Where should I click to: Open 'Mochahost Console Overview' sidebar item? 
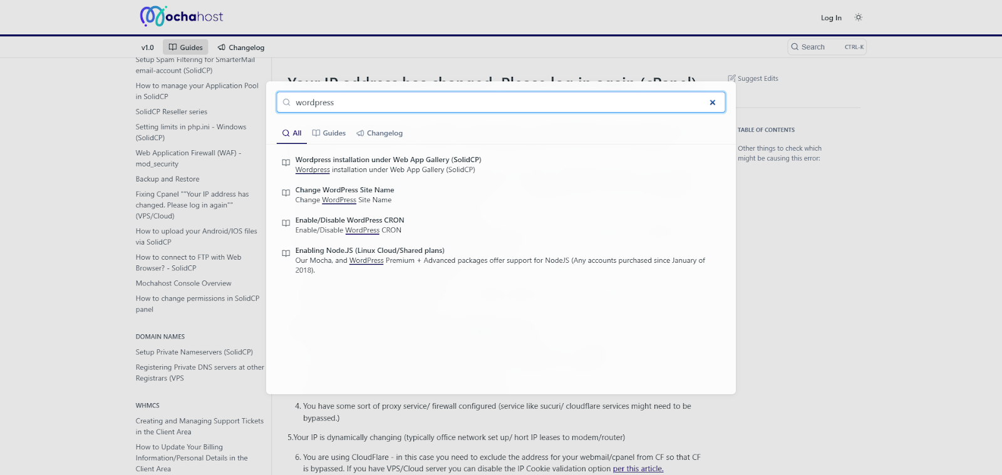[x=183, y=283]
